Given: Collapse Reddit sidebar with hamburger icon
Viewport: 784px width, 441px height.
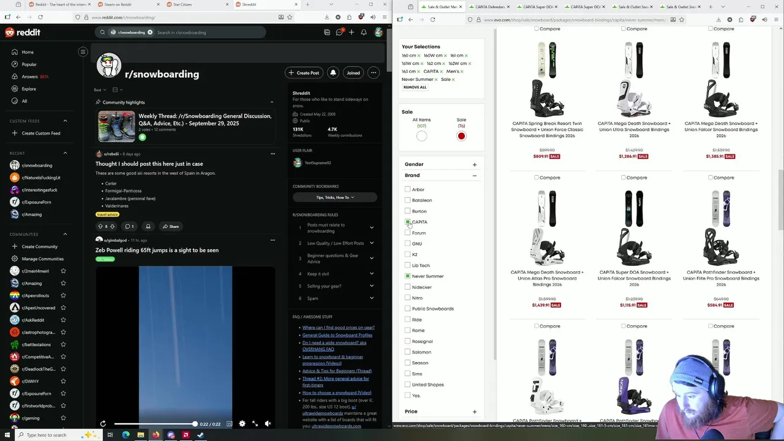Looking at the screenshot, I should (x=83, y=52).
